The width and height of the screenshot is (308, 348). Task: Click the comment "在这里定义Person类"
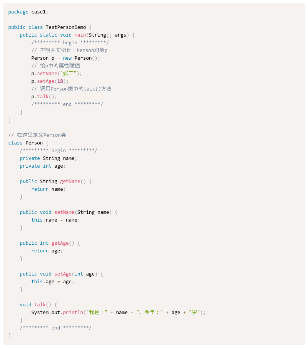point(38,135)
